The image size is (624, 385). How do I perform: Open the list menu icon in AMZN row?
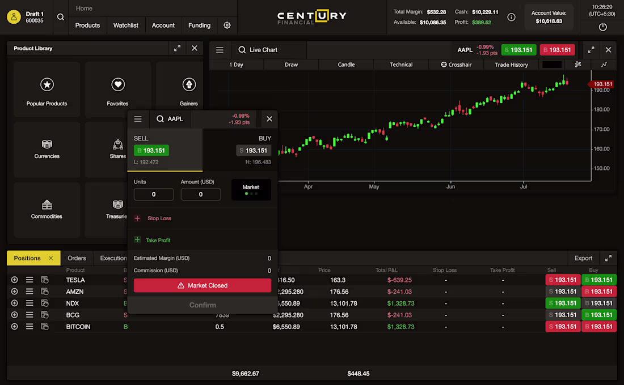[x=29, y=291]
